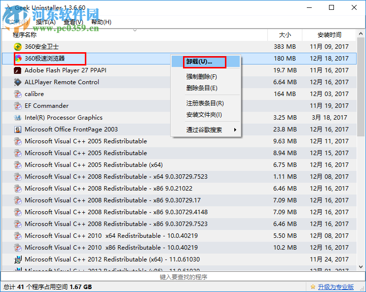Minimize the Geek Uninstaller window

pyautogui.click(x=309, y=7)
